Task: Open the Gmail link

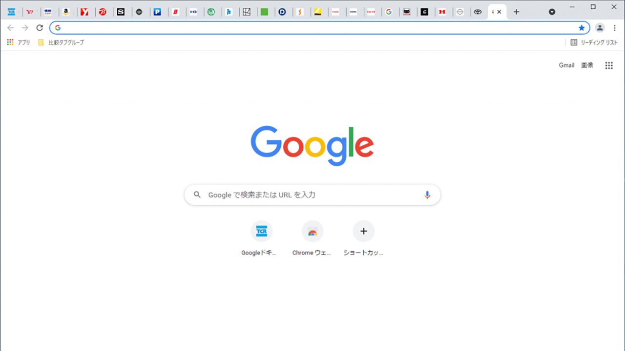Action: pos(566,65)
